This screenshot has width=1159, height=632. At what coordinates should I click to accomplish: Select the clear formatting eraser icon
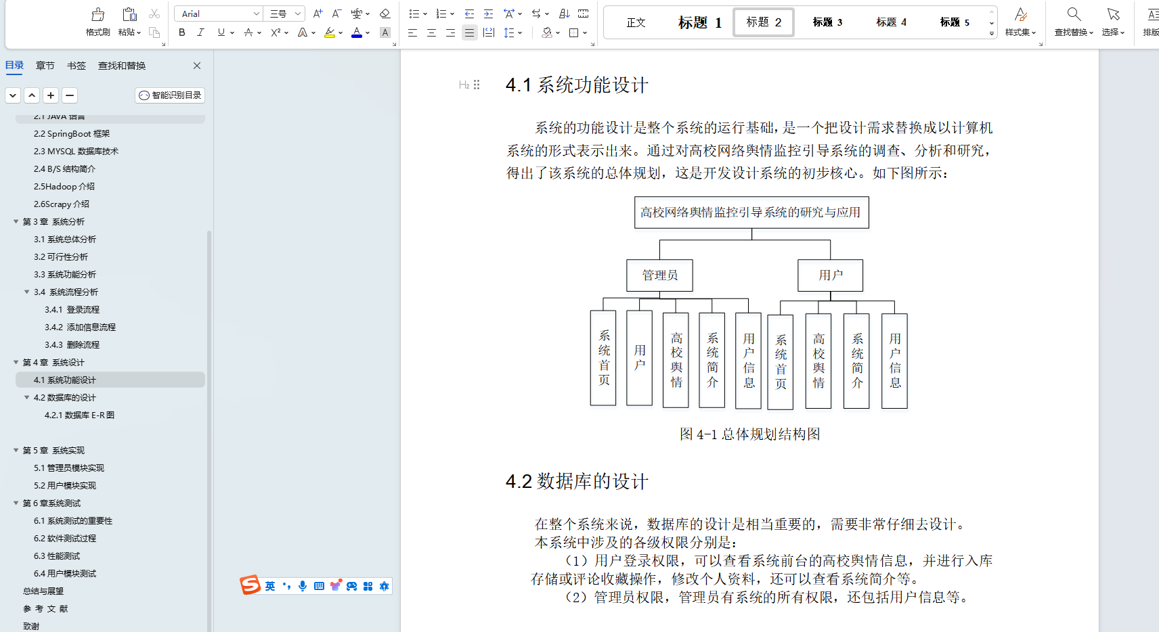click(385, 13)
